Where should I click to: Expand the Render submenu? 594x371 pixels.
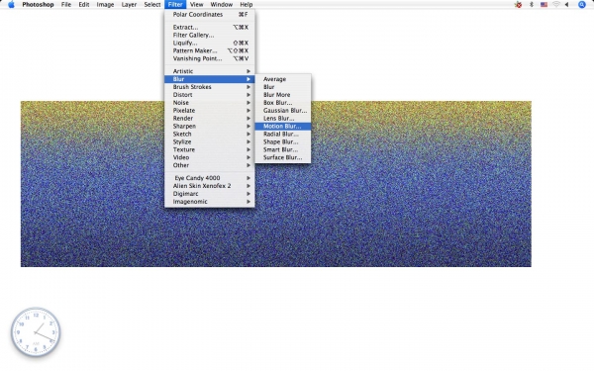point(210,119)
